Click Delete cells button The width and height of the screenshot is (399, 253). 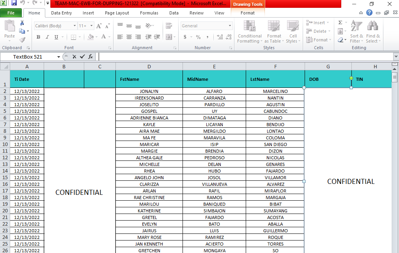(319, 31)
